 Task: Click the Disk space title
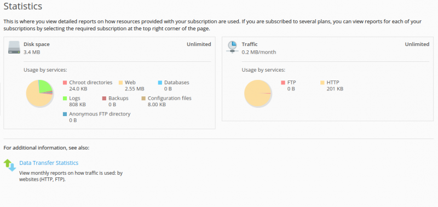[x=37, y=44]
